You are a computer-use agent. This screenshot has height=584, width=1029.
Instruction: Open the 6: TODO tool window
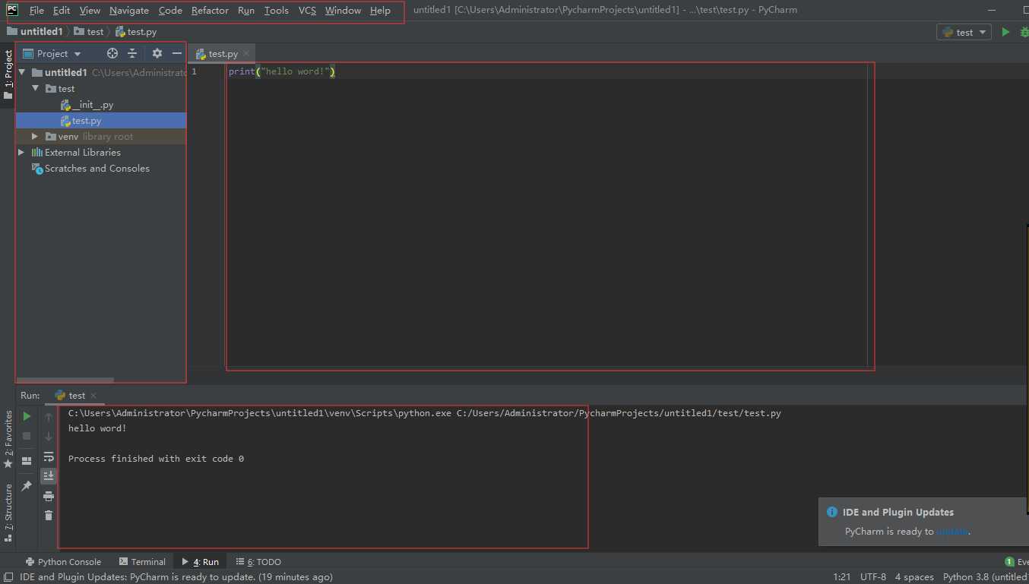(x=258, y=562)
